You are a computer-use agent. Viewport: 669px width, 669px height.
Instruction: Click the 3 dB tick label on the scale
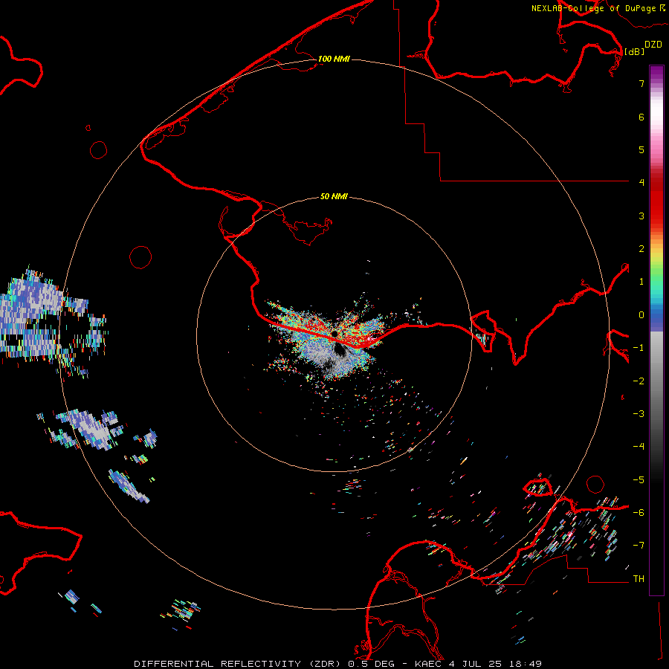tap(641, 216)
